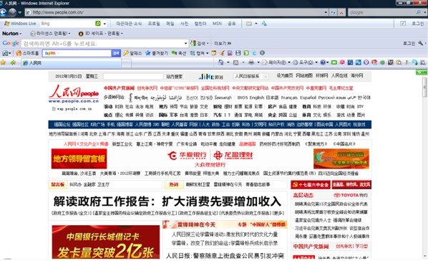Click the Google toolbar wrench settings icon

click(x=420, y=43)
